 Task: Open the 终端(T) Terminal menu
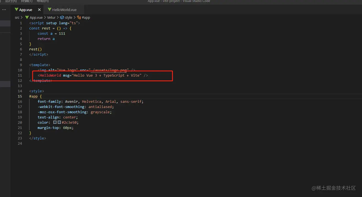tap(26, 1)
